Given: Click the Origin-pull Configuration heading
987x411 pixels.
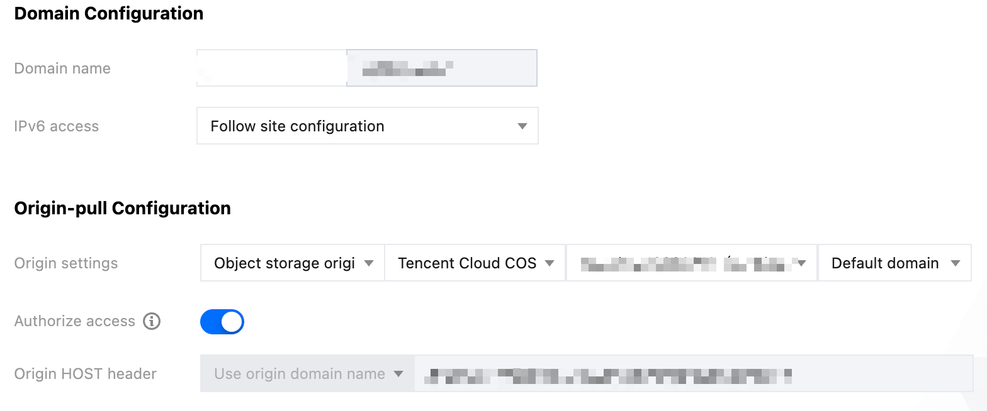Looking at the screenshot, I should click(122, 208).
